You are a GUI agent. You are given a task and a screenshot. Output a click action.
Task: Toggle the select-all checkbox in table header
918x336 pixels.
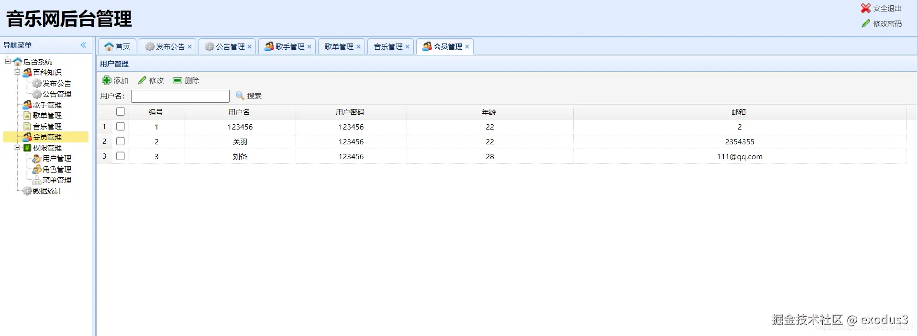pos(121,111)
